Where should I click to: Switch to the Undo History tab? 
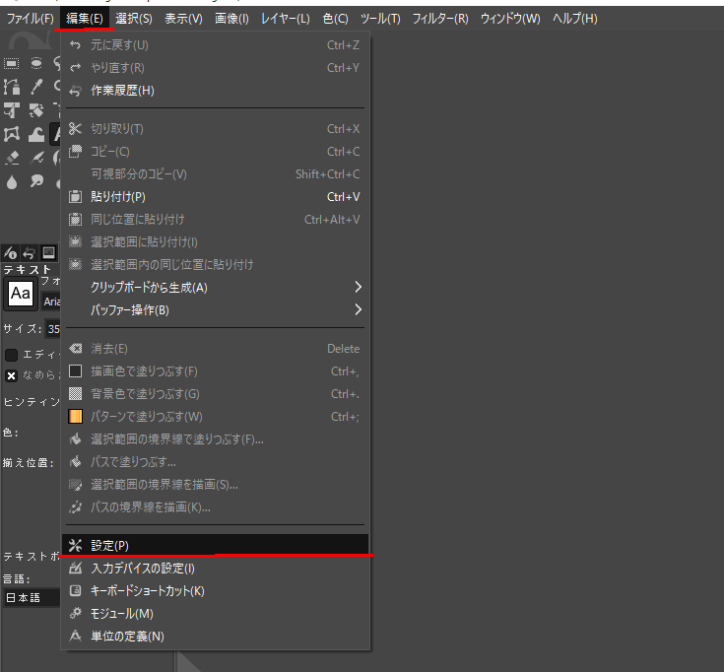coord(30,252)
